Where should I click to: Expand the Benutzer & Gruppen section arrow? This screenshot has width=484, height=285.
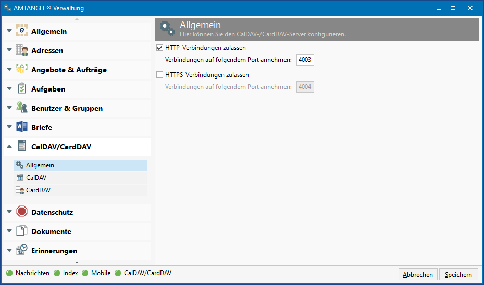[9, 108]
